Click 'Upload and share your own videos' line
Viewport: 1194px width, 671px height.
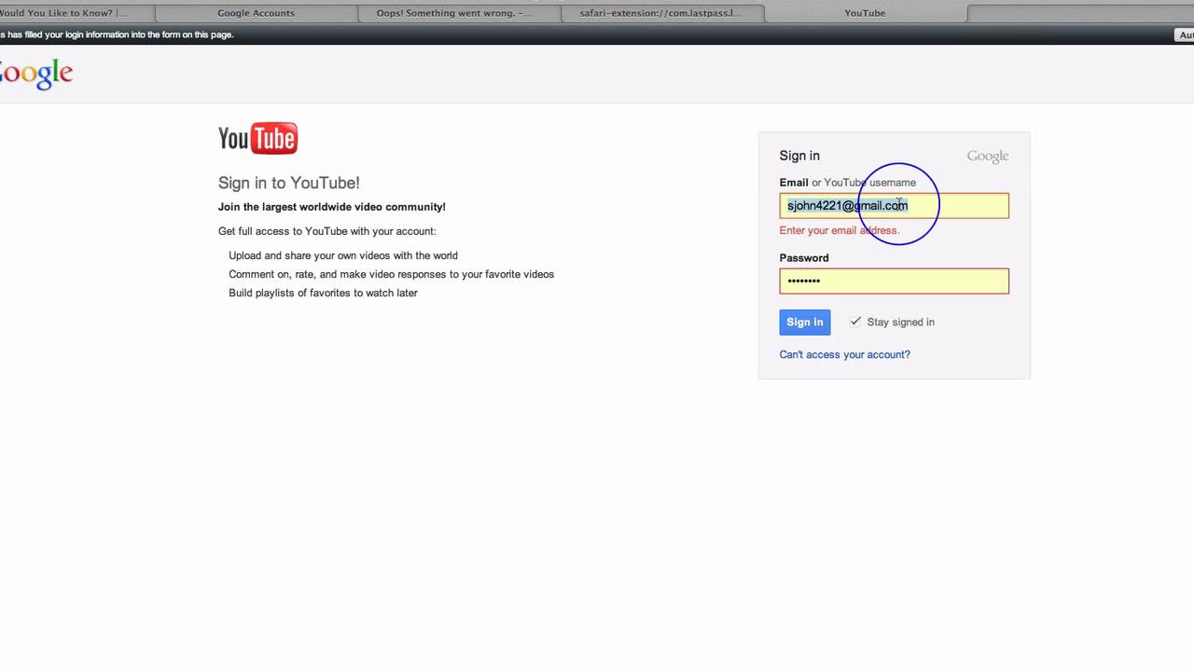pyautogui.click(x=343, y=255)
